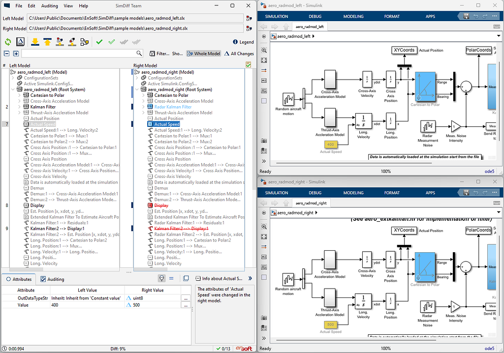Expand double-chevron next to Info header

point(250,278)
